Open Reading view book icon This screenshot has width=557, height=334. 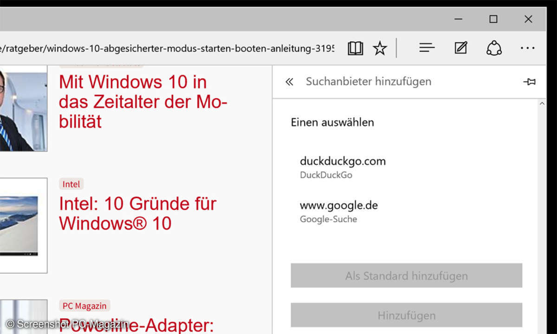355,48
